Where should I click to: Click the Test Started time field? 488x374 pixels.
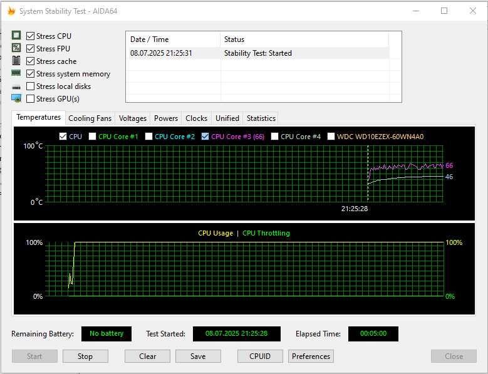tap(237, 333)
